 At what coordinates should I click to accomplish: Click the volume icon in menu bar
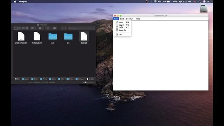coord(160,1)
